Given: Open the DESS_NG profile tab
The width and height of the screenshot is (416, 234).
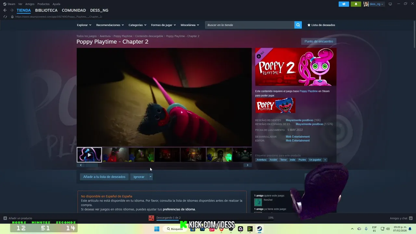Looking at the screenshot, I should pos(99,10).
